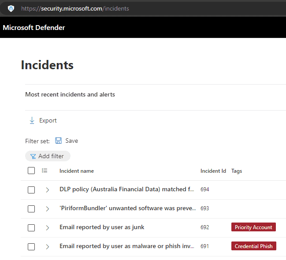286x260 pixels.
Task: Click the Save floppy disk icon
Action: tap(59, 141)
